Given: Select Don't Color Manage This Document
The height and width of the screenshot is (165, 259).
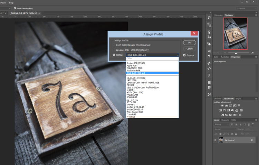Looking at the screenshot, I should coord(115,45).
